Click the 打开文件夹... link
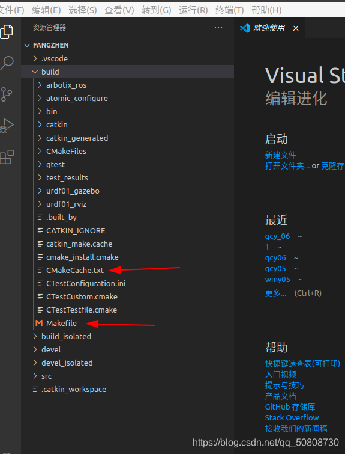Screen dimensions: 345x454 [287, 166]
